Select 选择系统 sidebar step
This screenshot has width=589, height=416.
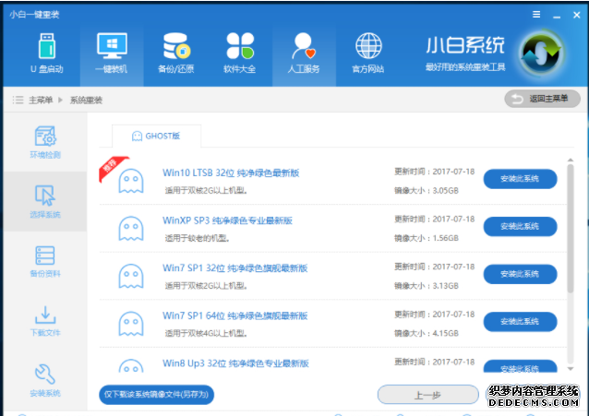pyautogui.click(x=45, y=202)
